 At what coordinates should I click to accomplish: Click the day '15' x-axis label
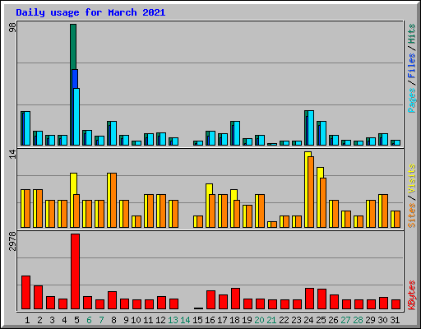point(197,320)
